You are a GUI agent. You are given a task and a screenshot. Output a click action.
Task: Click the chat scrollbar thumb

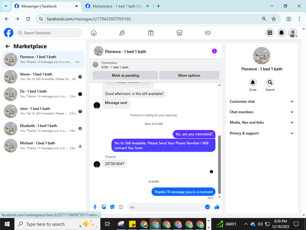[x=220, y=164]
